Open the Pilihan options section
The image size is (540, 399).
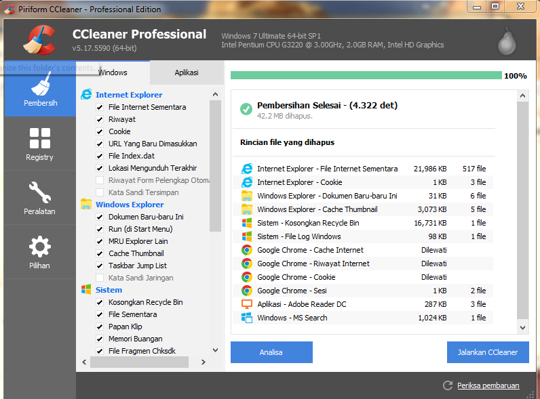(x=40, y=252)
